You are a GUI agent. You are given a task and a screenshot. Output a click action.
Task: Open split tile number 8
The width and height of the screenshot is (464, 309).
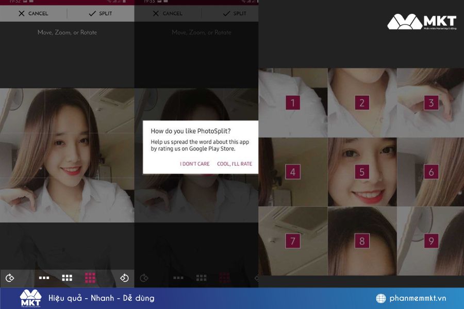click(362, 241)
